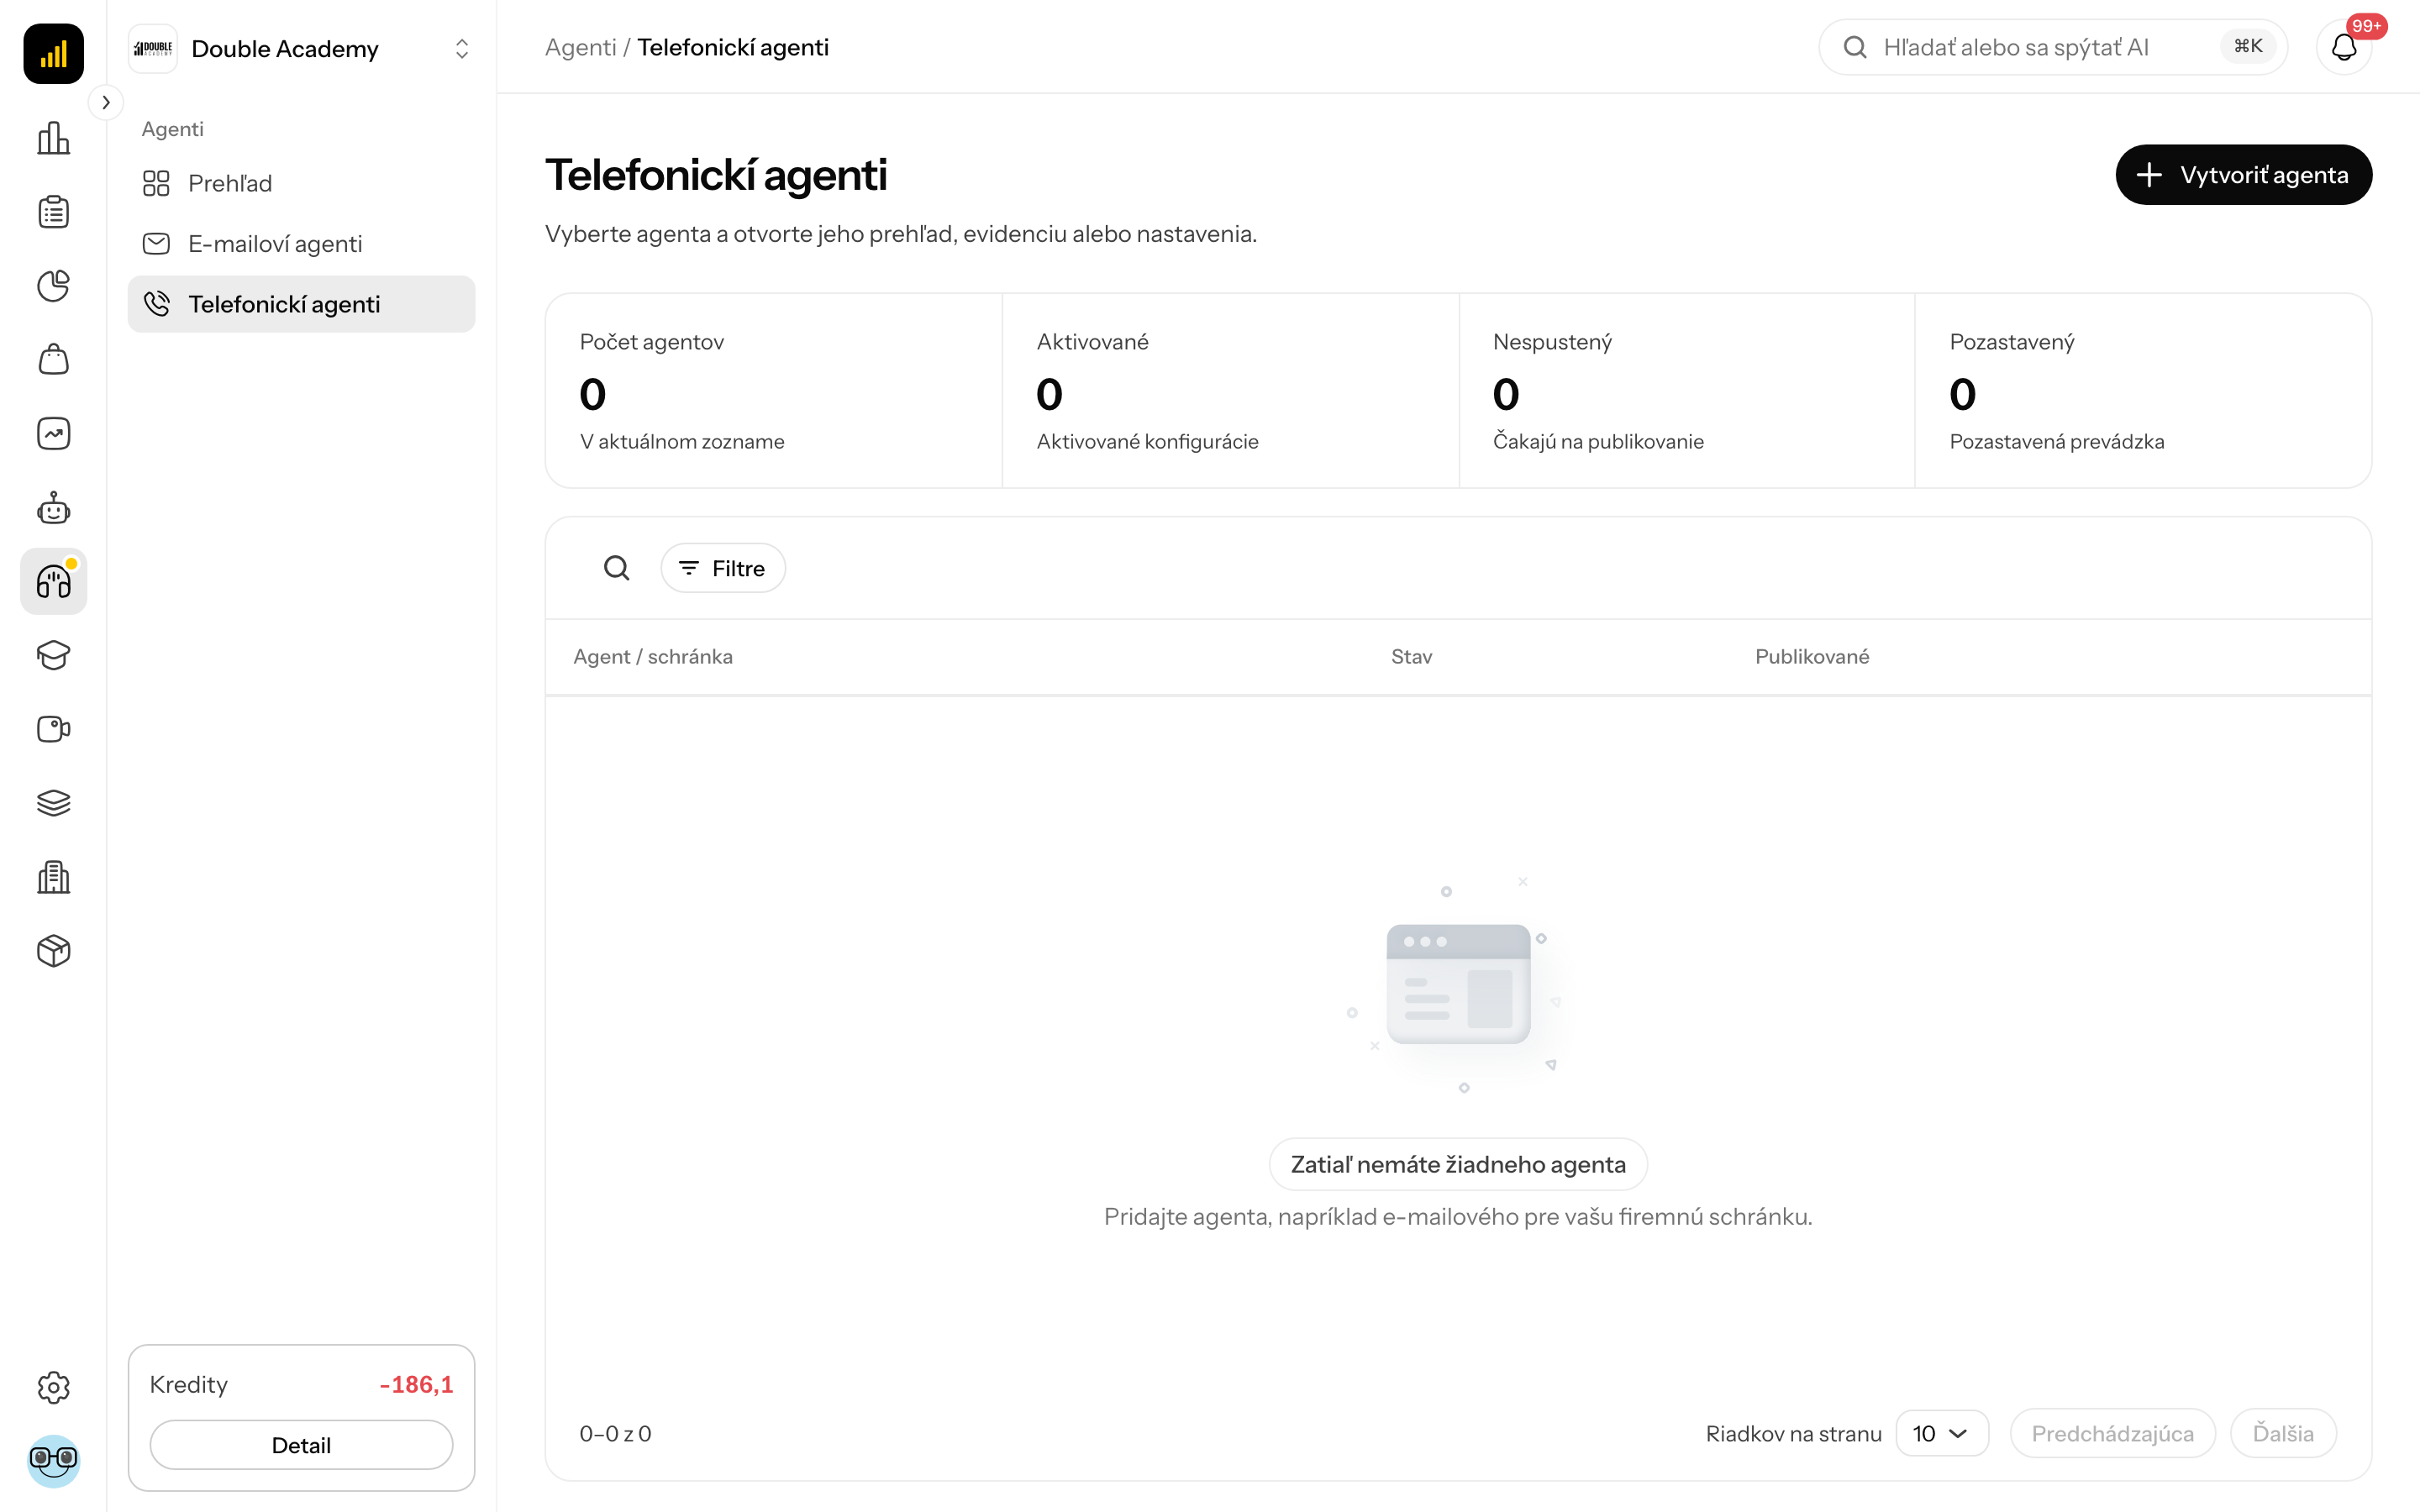Open the shopping bag sidebar icon
The width and height of the screenshot is (2420, 1512).
(x=53, y=360)
